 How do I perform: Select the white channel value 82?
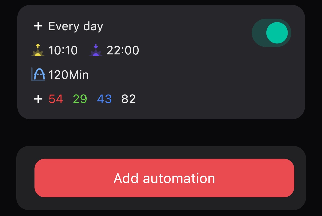[129, 99]
